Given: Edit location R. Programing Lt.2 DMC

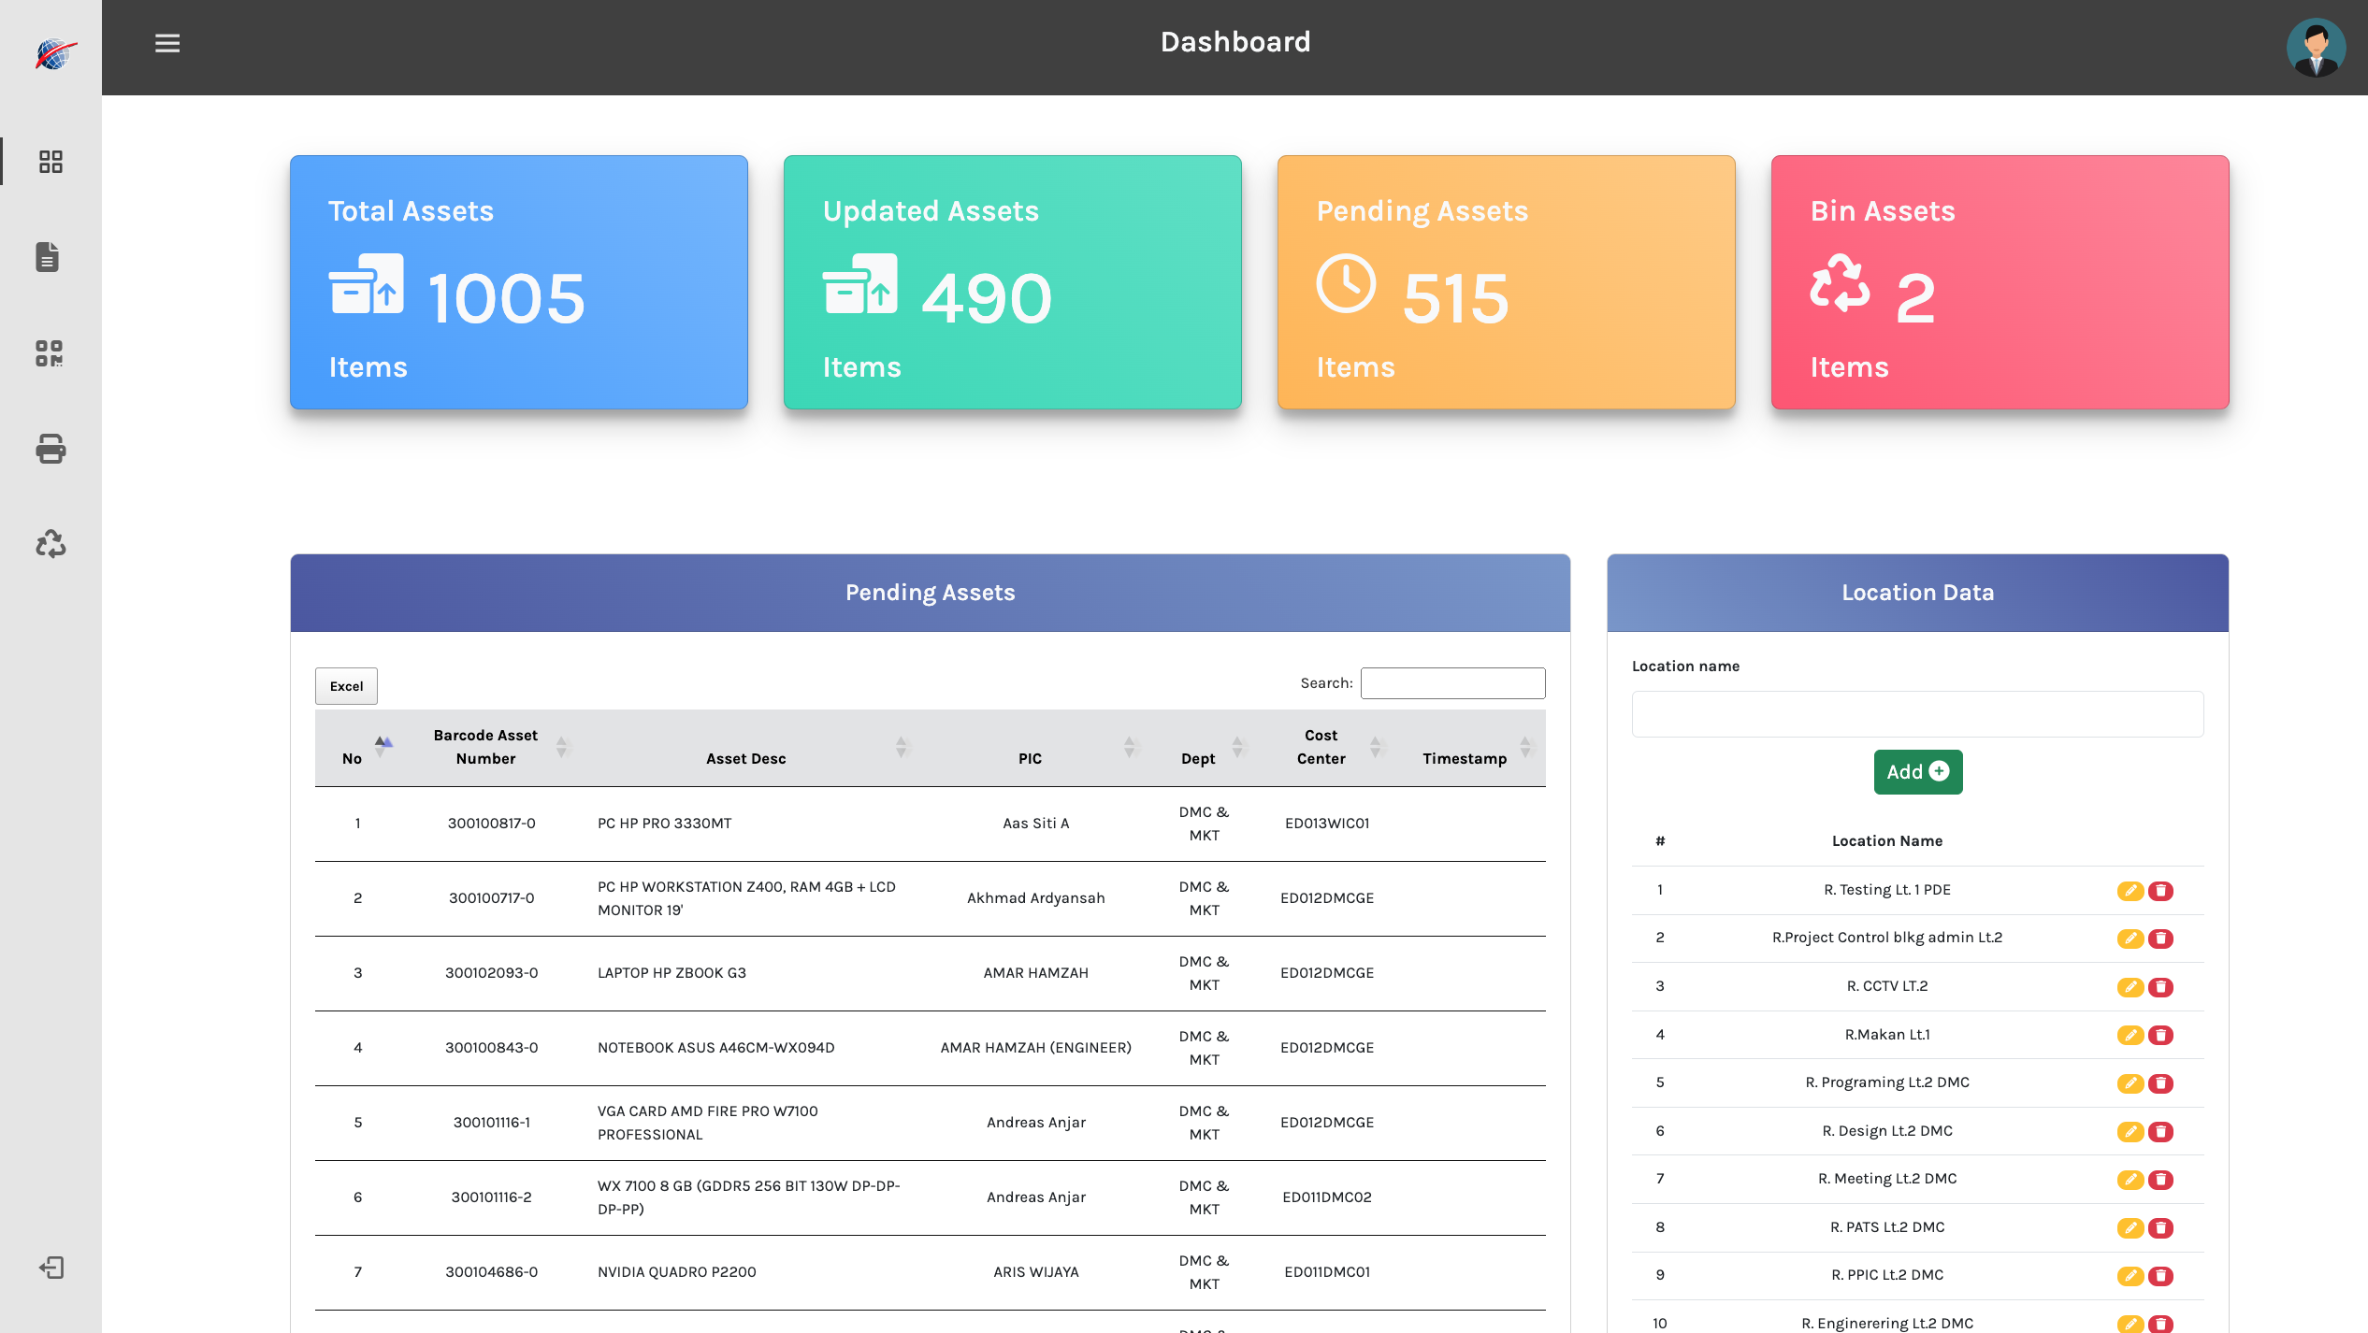Looking at the screenshot, I should click(x=2130, y=1083).
